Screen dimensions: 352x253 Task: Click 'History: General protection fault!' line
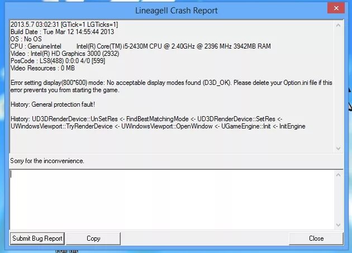[x=53, y=104]
